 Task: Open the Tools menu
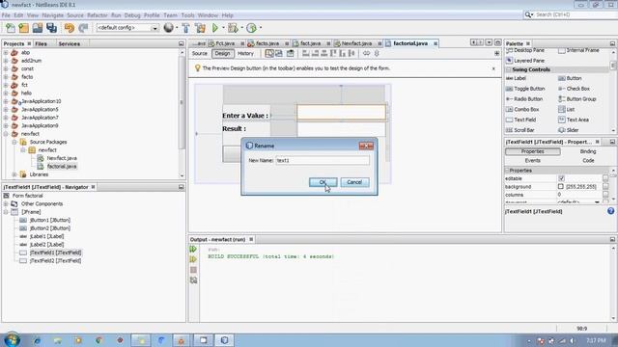(187, 15)
